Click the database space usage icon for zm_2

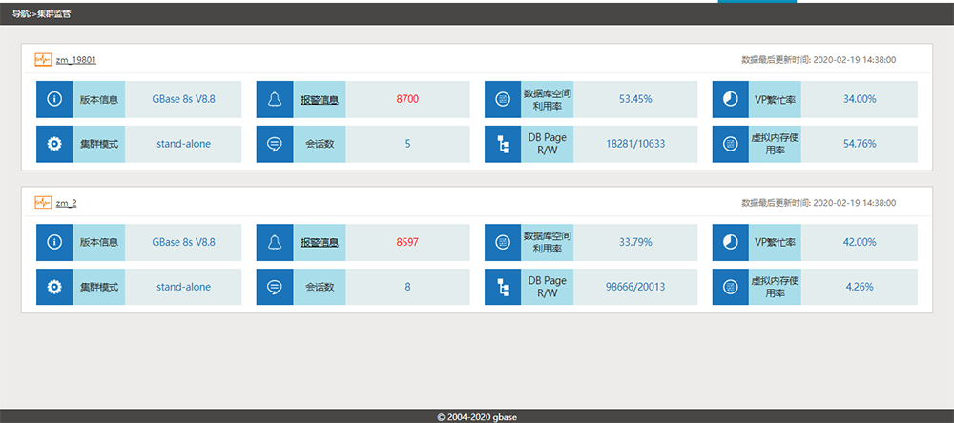503,242
